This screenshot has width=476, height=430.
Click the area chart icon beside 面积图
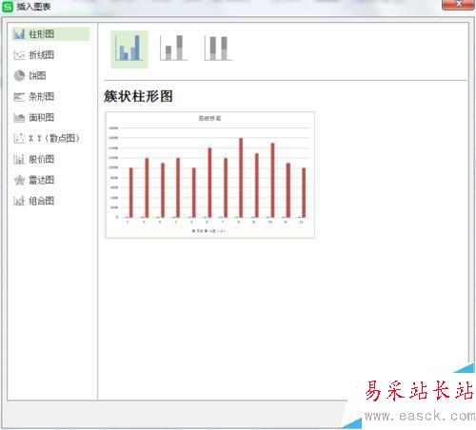pyautogui.click(x=19, y=118)
